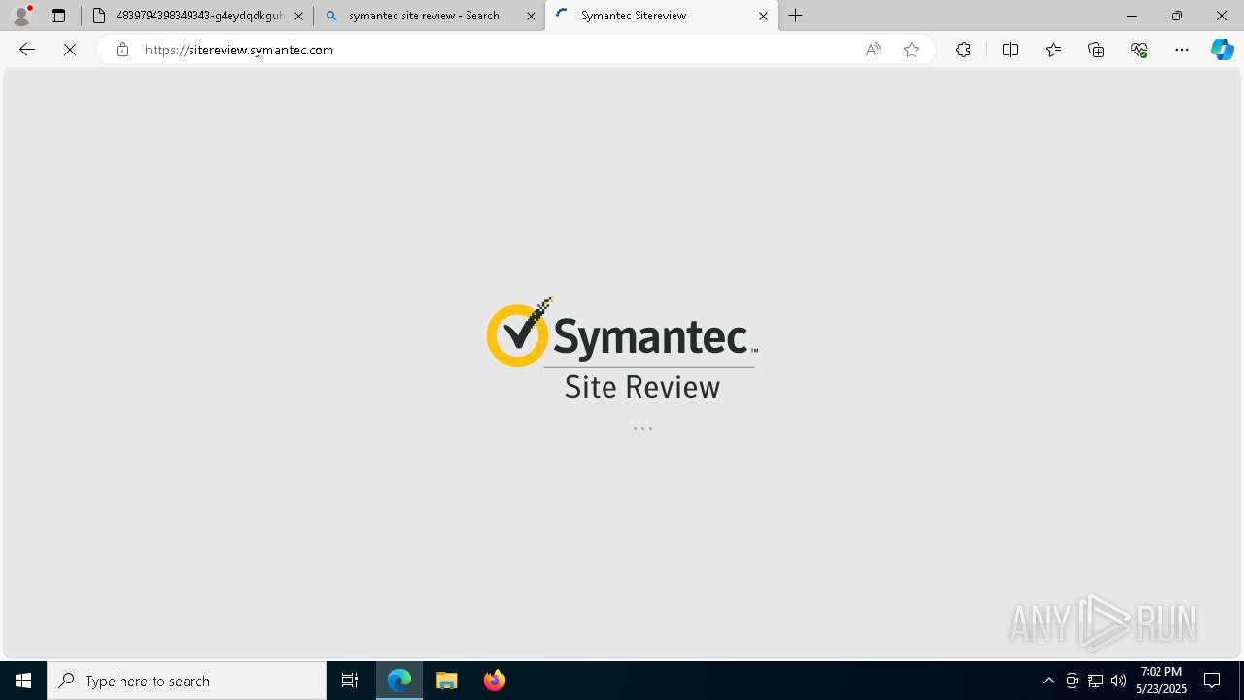1244x700 pixels.
Task: Toggle Split screen view
Action: [x=1010, y=50]
